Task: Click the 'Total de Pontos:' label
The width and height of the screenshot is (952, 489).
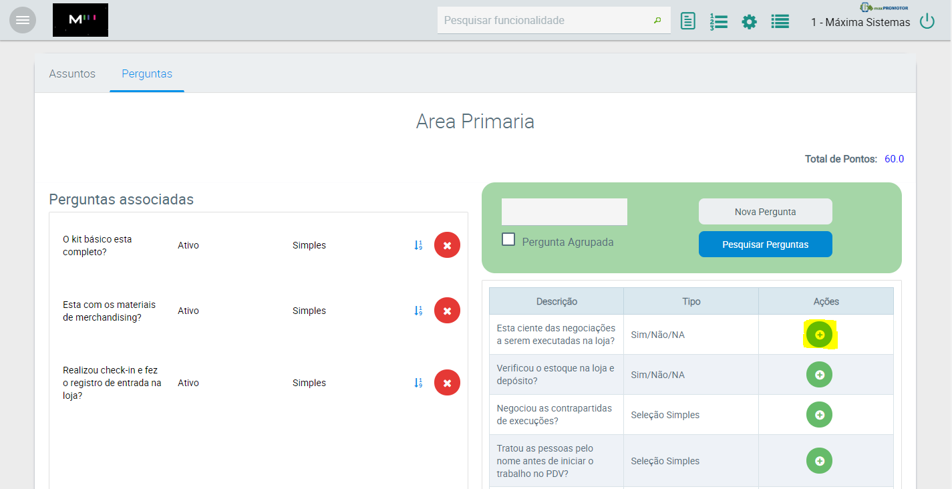Action: pyautogui.click(x=841, y=159)
